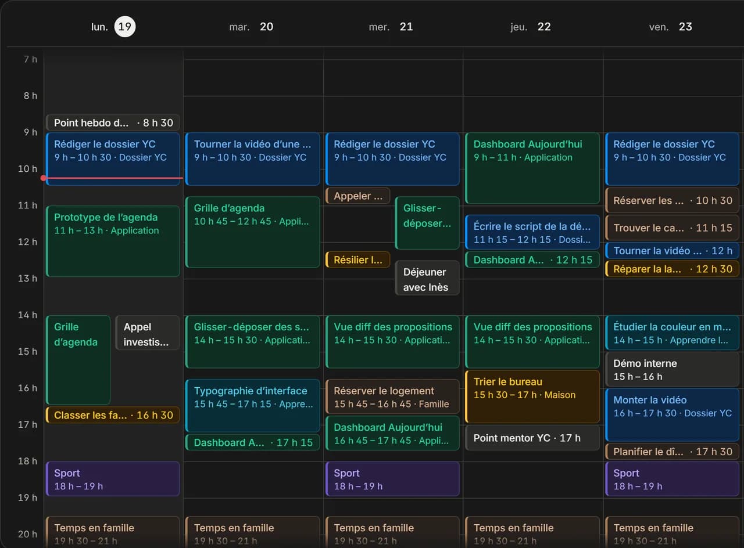
Task: Open Wednesday's Sport event
Action: coord(392,479)
